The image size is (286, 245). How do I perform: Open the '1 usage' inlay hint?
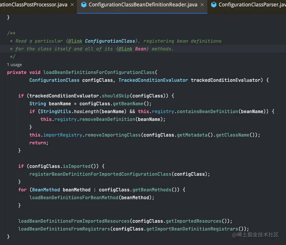point(15,65)
